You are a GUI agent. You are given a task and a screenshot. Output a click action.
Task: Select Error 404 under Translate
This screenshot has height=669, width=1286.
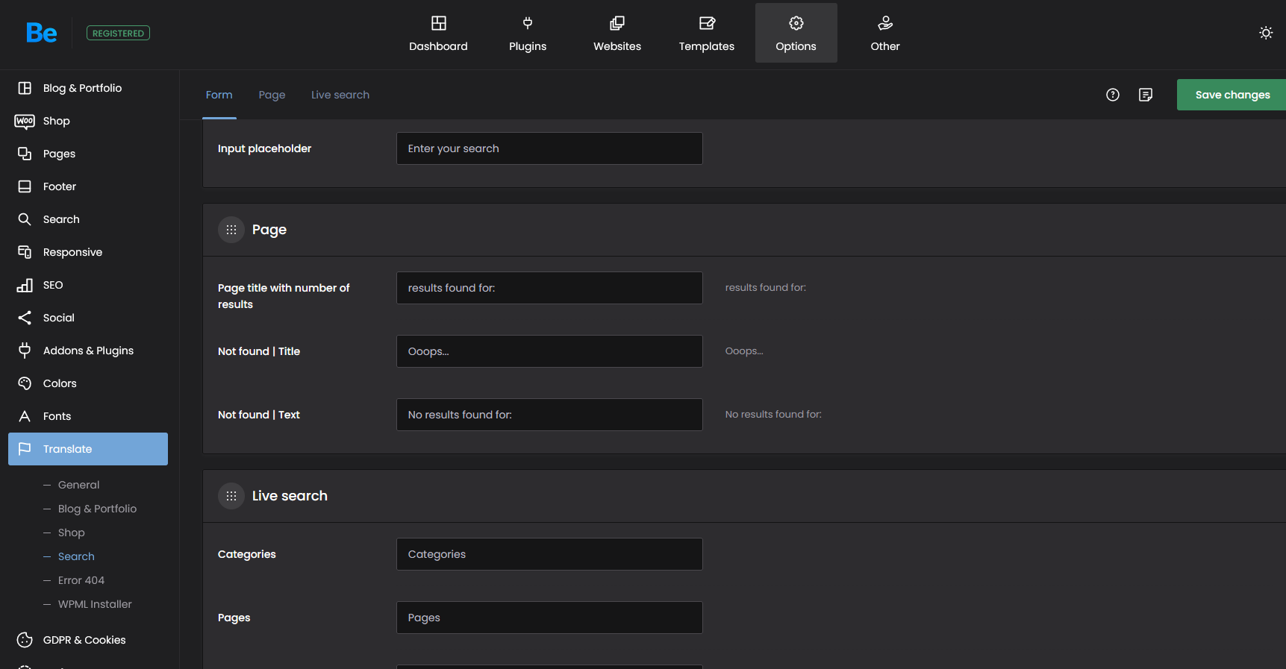81,580
